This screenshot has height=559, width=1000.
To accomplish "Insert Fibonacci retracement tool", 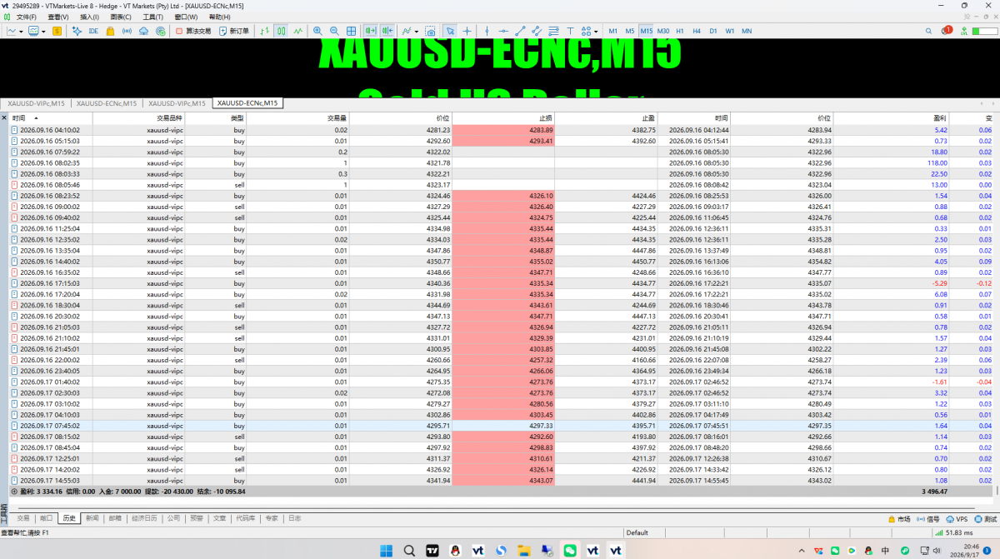I will coord(553,31).
